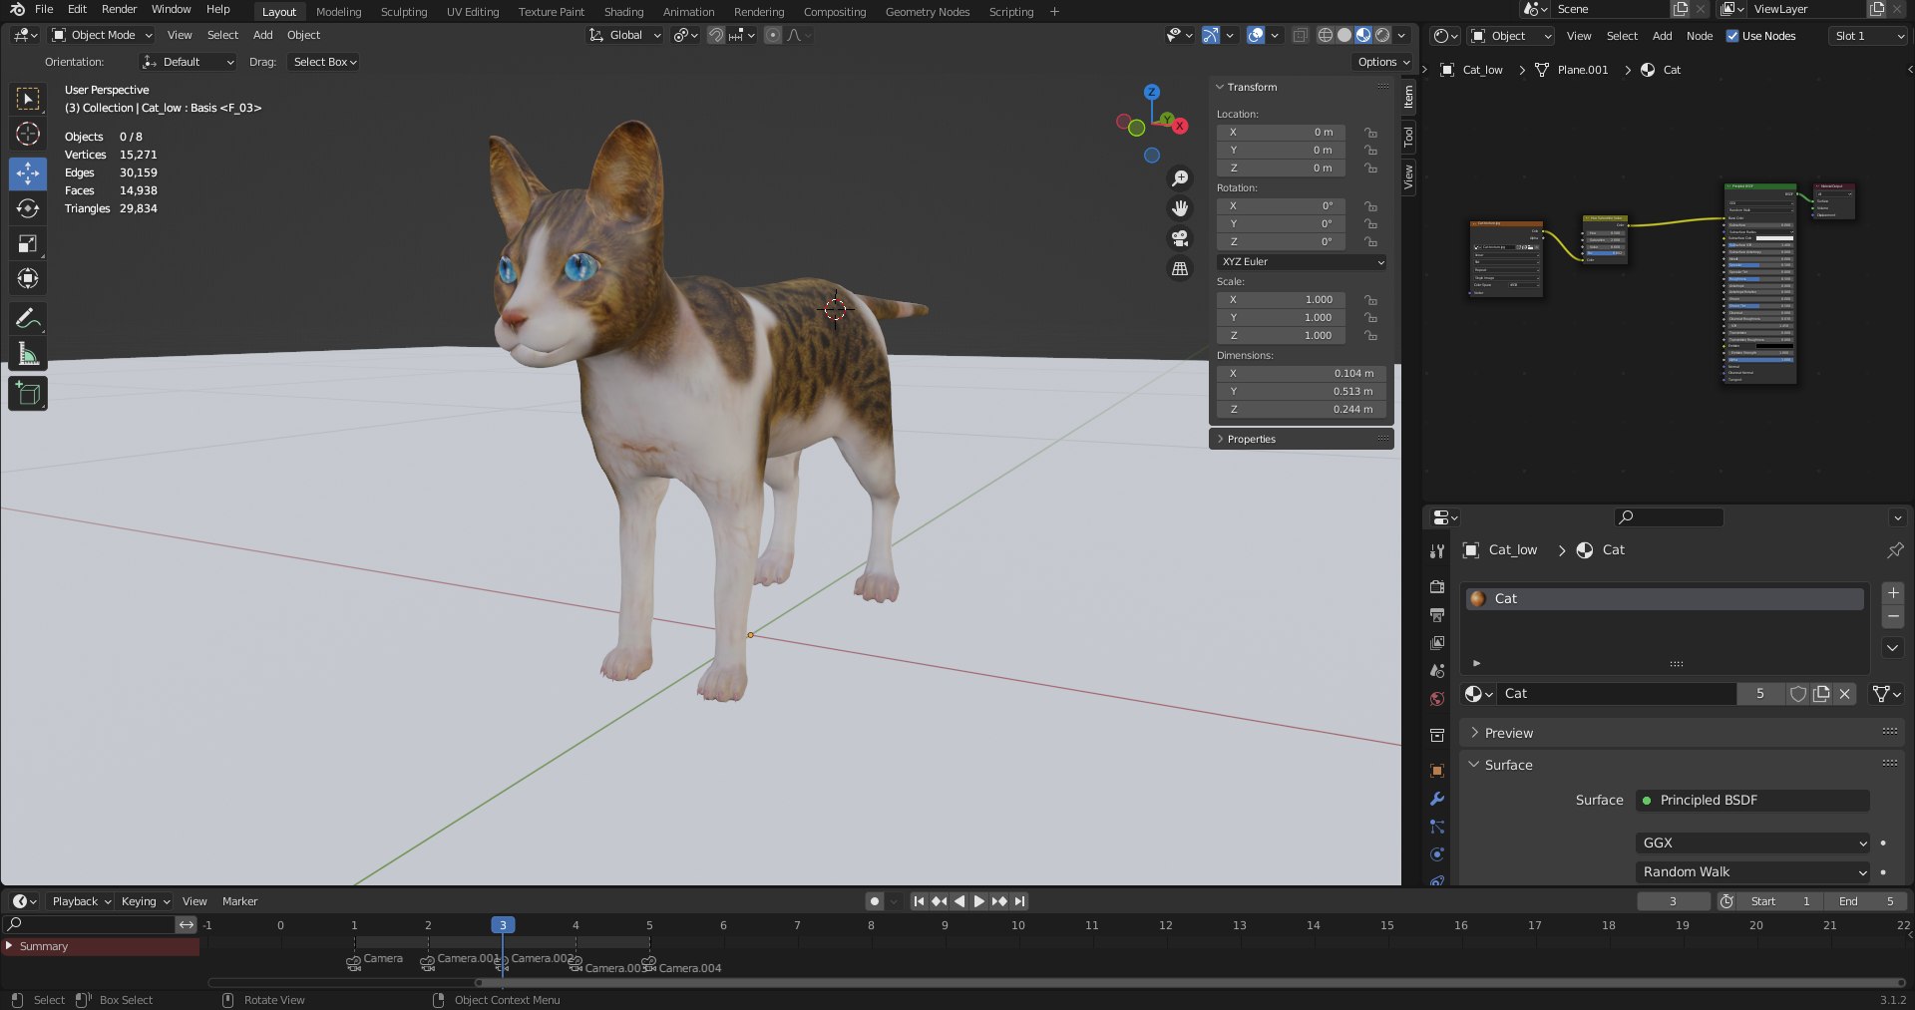Screen dimensions: 1915x1010
Task: Click the viewport zoom magnifier icon
Action: (1180, 178)
